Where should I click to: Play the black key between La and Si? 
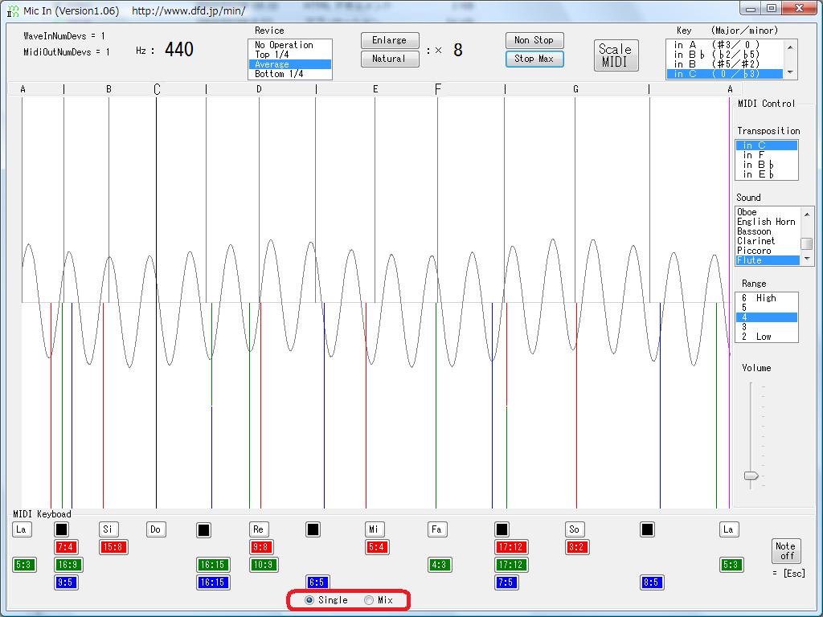click(61, 529)
